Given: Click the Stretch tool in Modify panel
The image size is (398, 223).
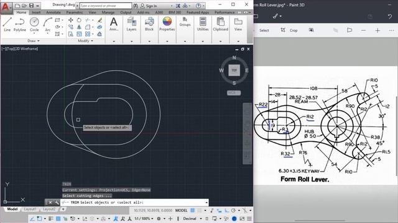Looking at the screenshot, I should pos(70,34).
